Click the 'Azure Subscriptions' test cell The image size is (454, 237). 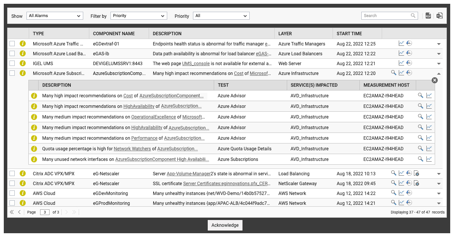[x=238, y=159]
